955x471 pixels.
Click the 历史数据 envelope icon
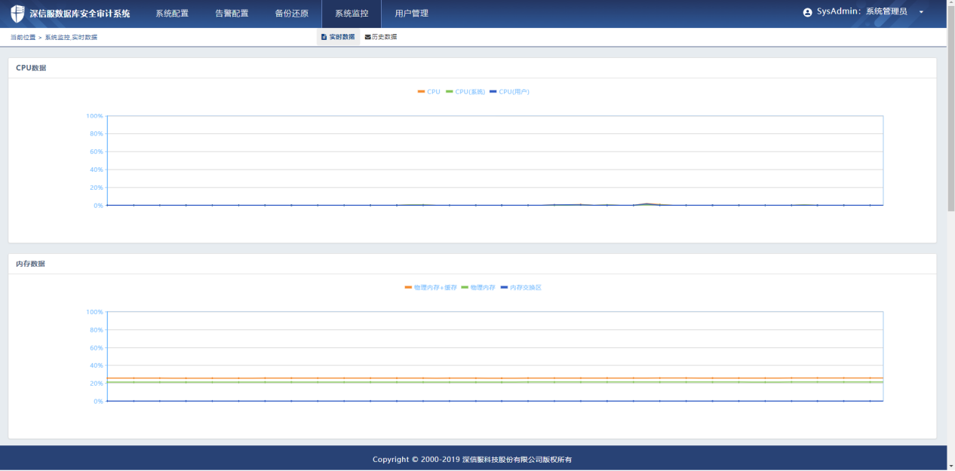367,37
